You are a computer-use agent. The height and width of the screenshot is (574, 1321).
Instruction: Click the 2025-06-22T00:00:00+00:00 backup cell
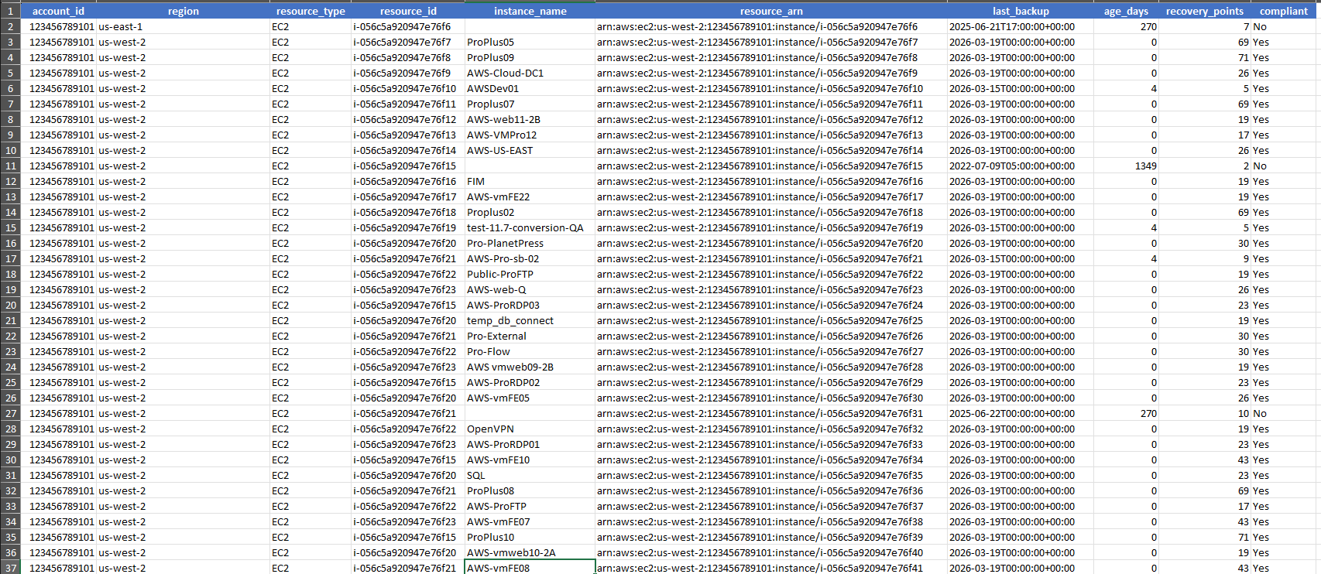(1021, 413)
